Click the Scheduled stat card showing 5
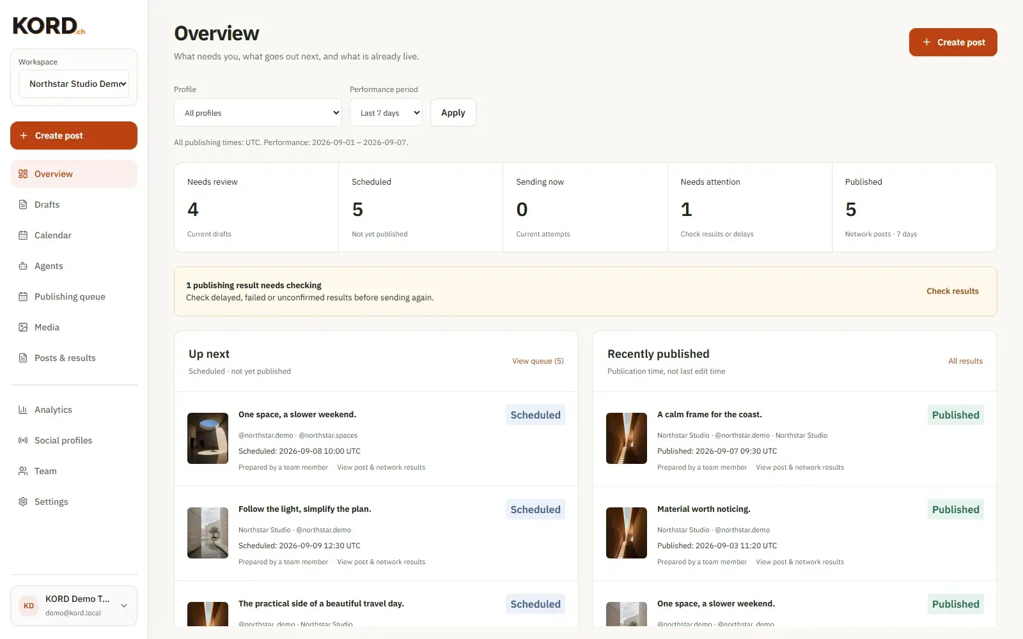Image resolution: width=1023 pixels, height=639 pixels. [421, 207]
